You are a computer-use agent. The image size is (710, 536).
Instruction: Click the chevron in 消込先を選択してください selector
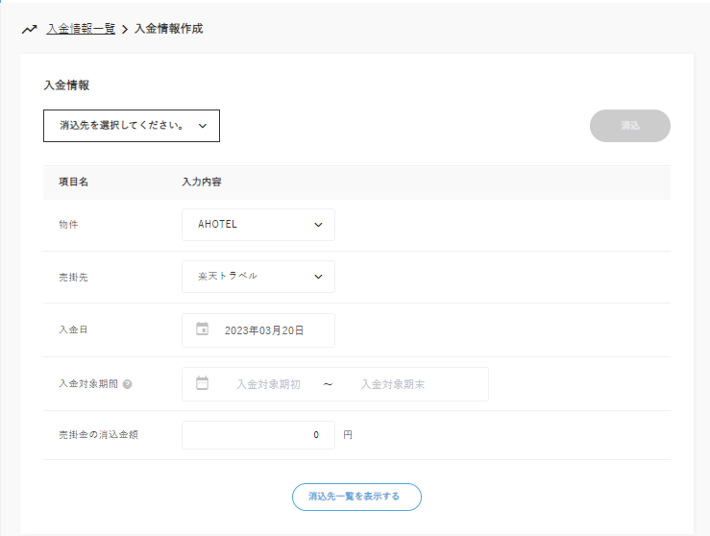click(203, 126)
